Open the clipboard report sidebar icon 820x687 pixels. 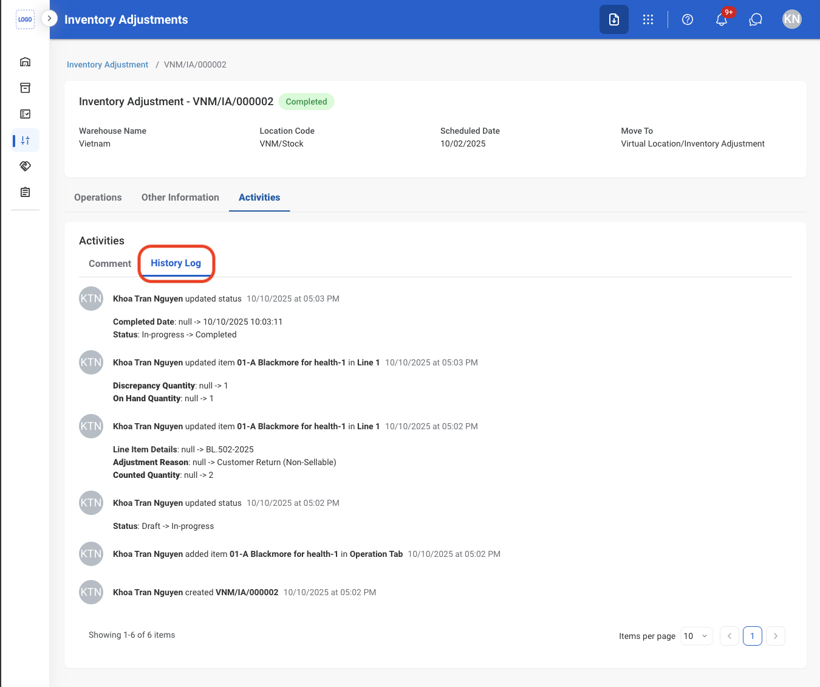point(25,192)
